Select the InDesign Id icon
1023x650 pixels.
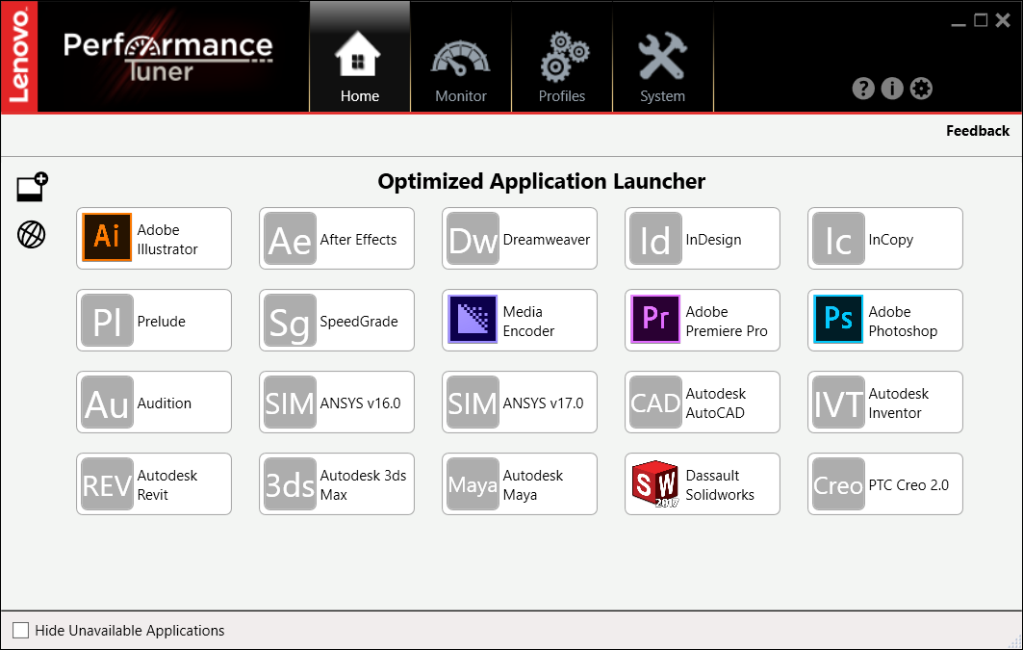point(655,238)
